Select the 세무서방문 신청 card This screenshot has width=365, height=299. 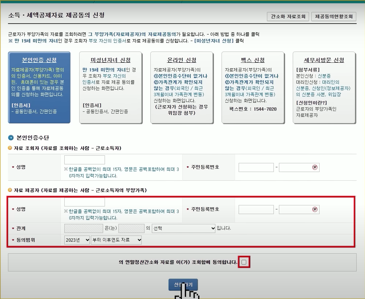(324, 87)
